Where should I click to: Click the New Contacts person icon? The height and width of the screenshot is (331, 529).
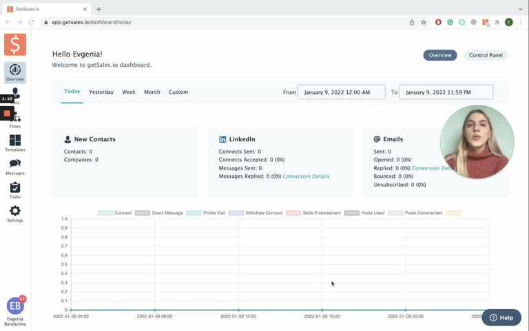tap(68, 139)
